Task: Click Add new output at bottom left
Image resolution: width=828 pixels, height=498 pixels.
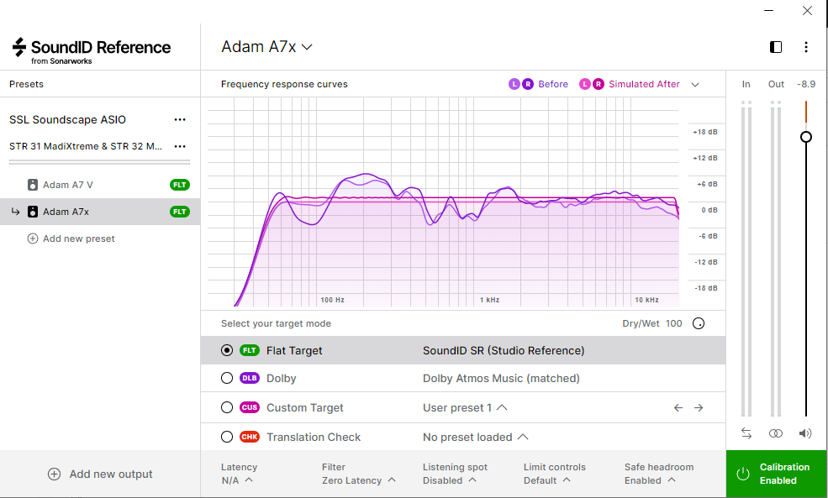Action: point(99,474)
